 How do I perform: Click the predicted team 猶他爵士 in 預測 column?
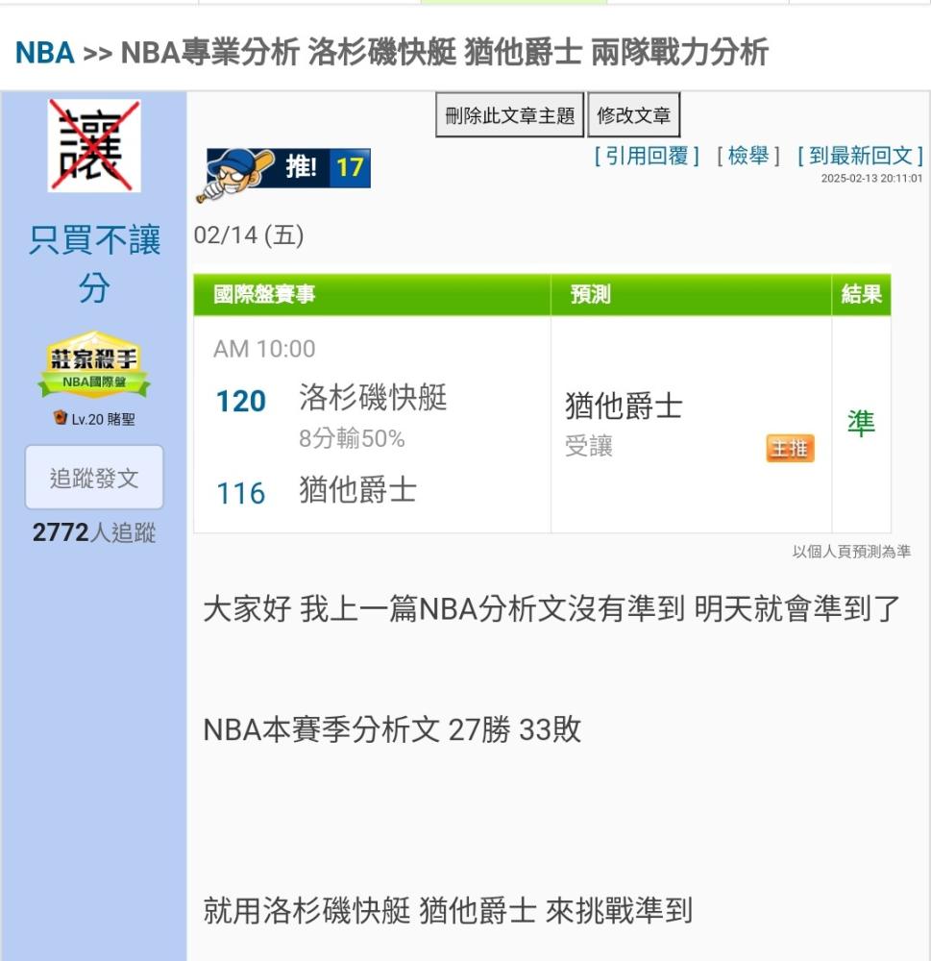(624, 407)
